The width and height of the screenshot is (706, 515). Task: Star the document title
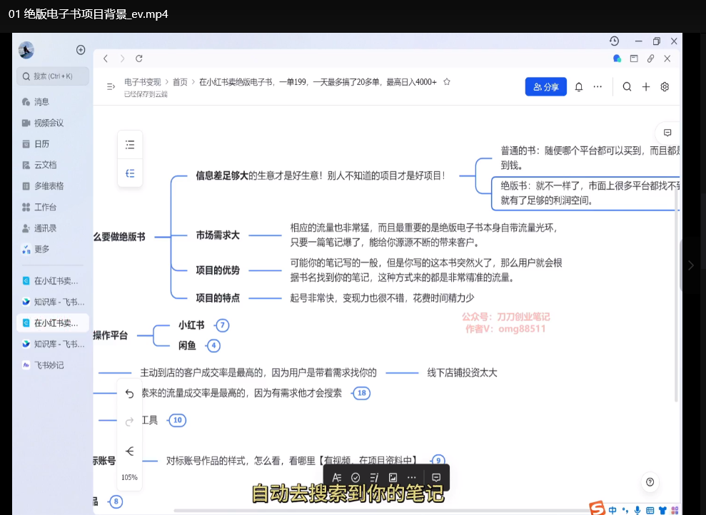pos(447,82)
